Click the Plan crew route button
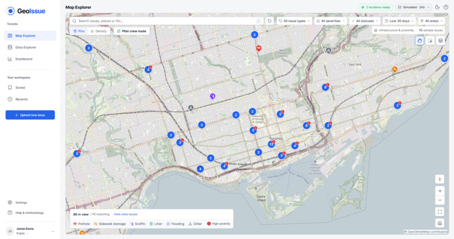Image resolution: width=454 pixels, height=239 pixels. 131,31
